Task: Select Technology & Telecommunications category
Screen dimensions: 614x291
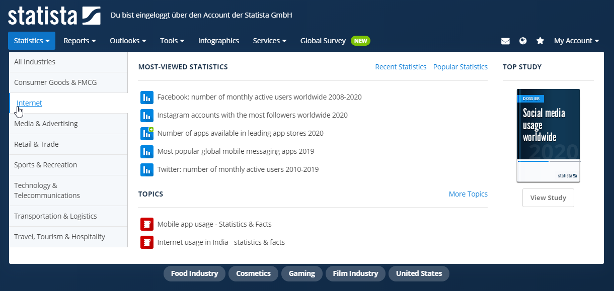Action: point(68,190)
